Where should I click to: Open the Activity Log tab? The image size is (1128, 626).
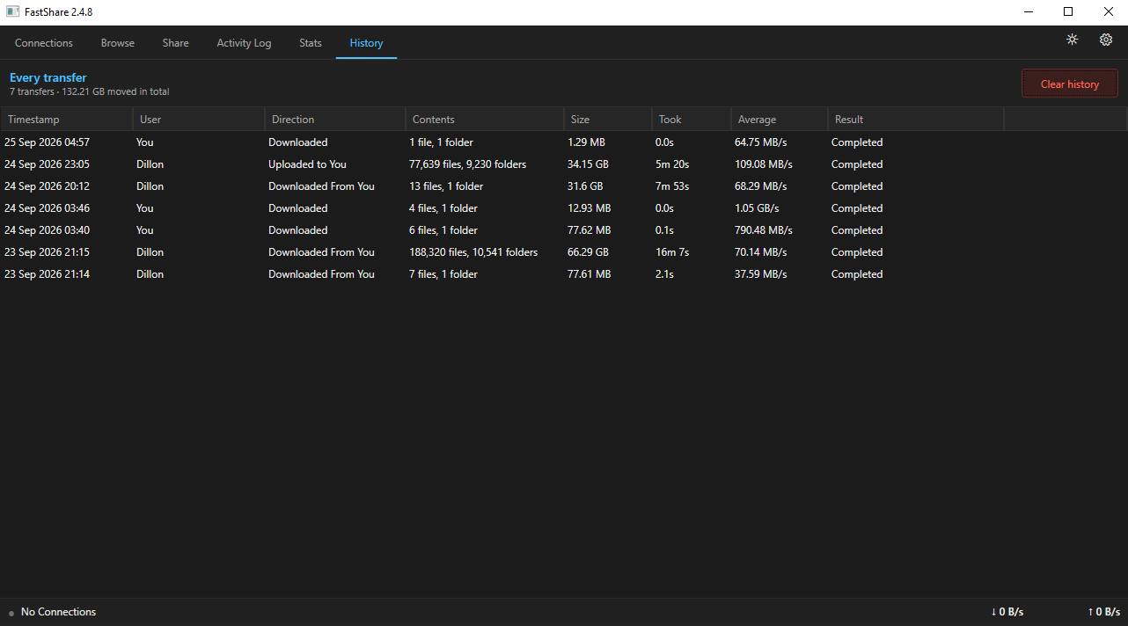pyautogui.click(x=244, y=43)
